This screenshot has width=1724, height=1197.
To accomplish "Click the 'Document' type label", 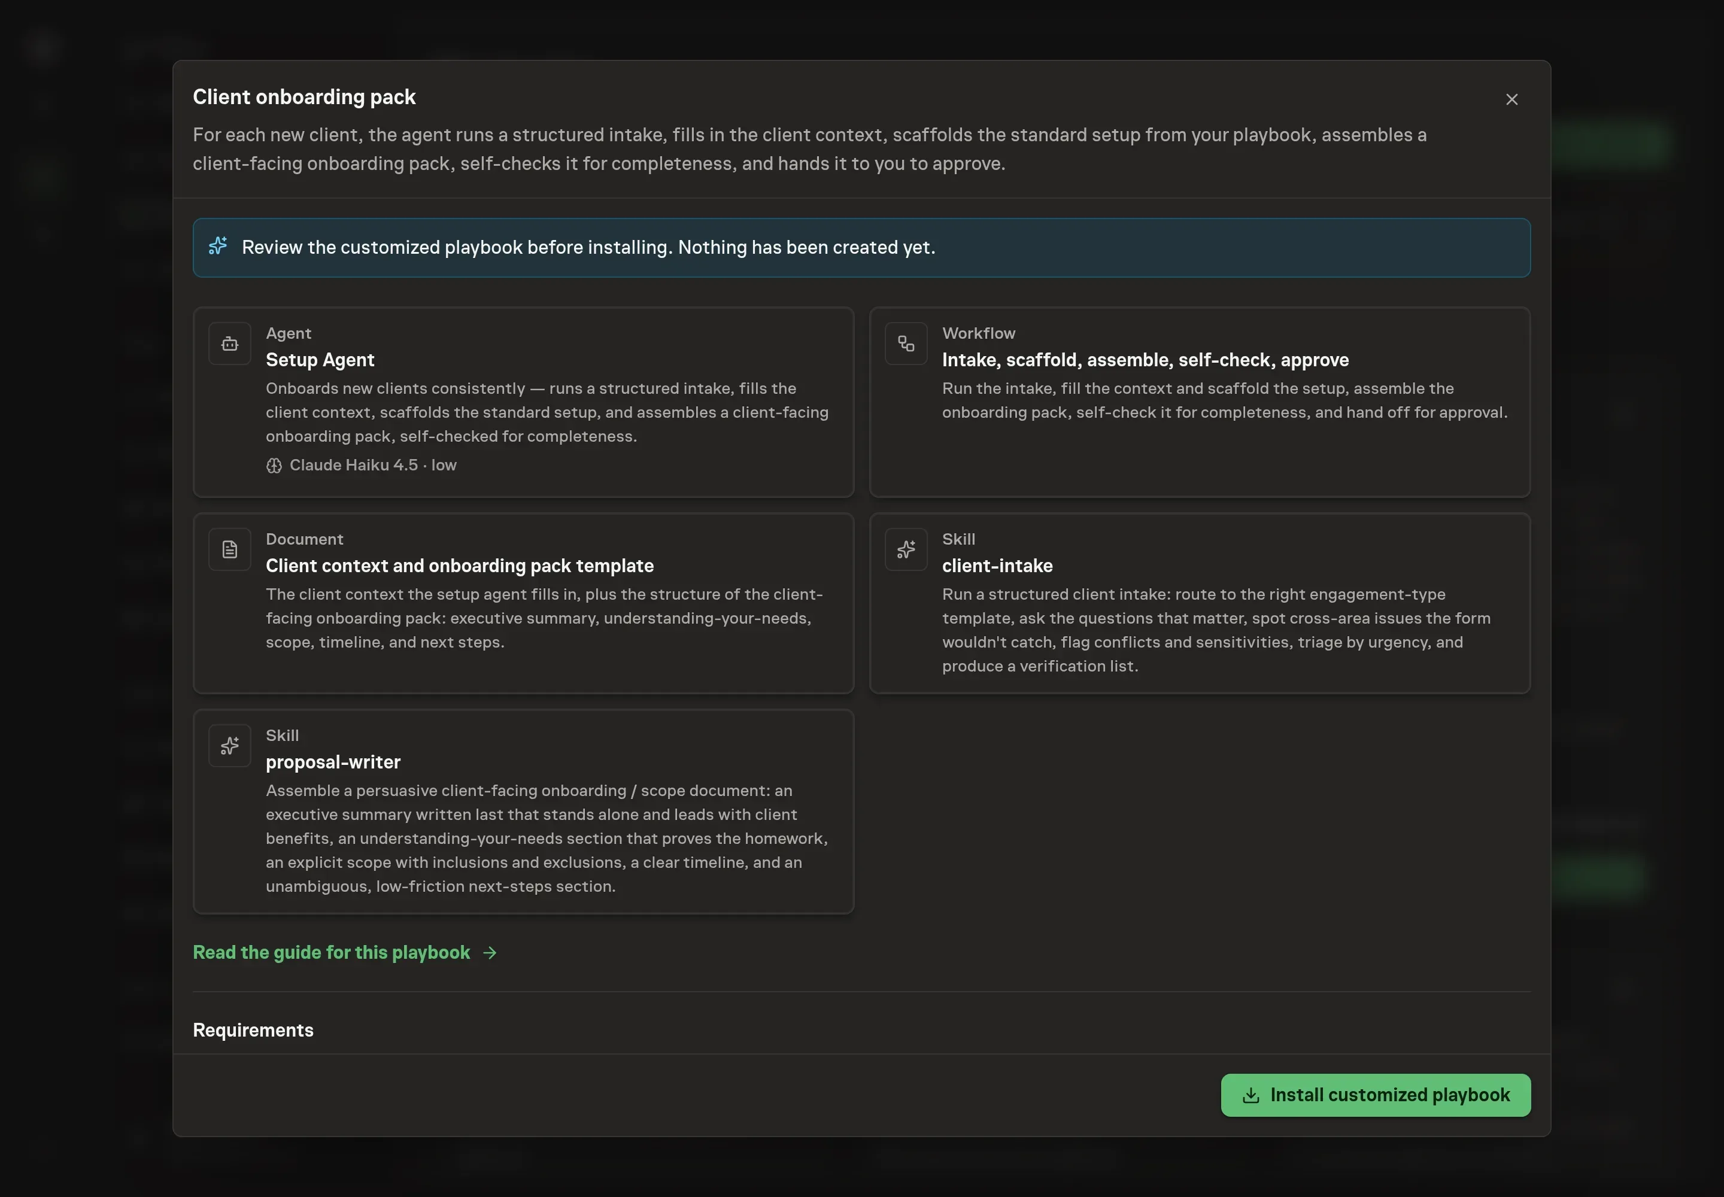I will (x=304, y=539).
